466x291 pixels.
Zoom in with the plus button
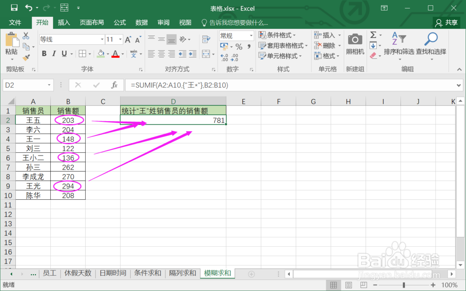(433, 285)
